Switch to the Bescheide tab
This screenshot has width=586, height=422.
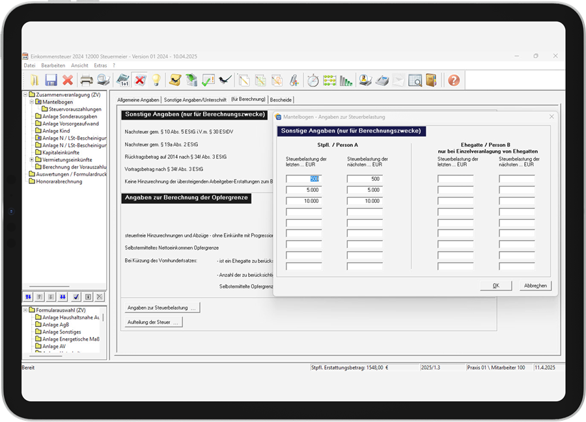click(281, 100)
